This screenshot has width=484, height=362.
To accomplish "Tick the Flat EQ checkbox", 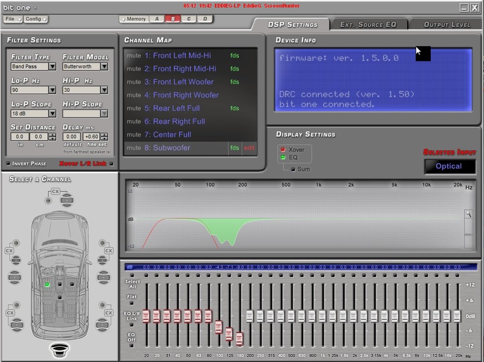I will point(132,303).
